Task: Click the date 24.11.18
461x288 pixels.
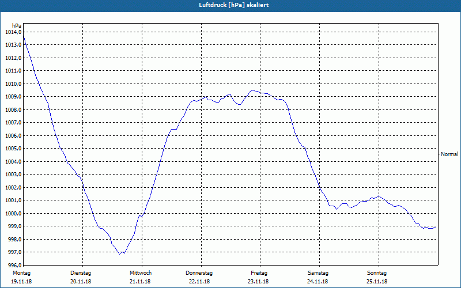Action: point(318,282)
